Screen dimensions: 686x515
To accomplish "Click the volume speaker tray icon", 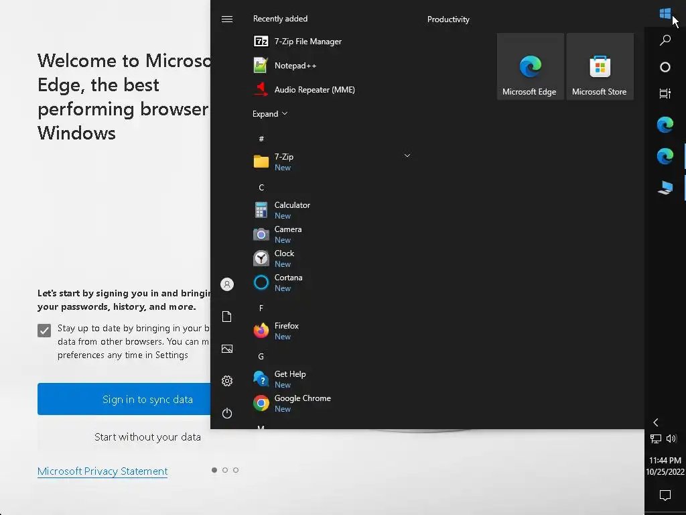I will click(x=671, y=439).
